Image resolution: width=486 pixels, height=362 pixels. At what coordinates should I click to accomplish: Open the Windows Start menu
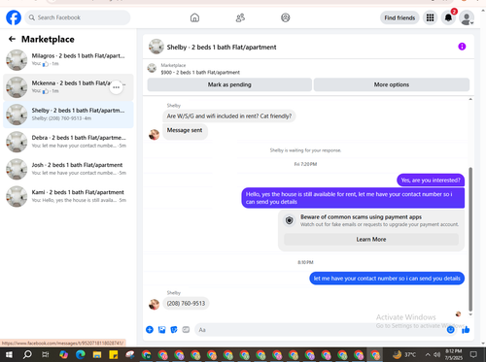pos(9,354)
